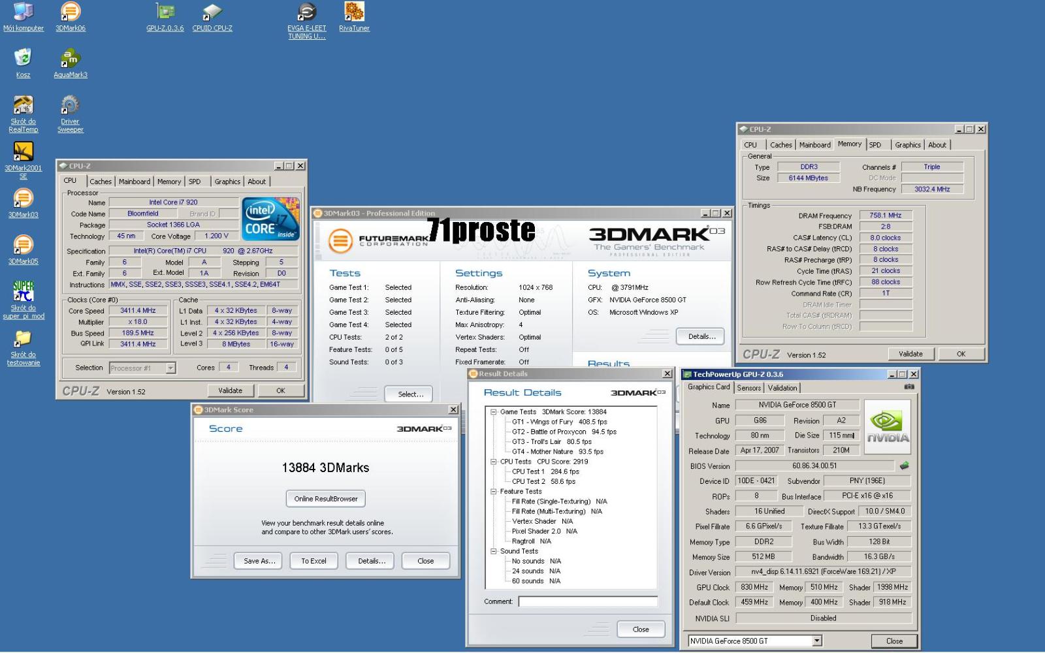This screenshot has width=1045, height=653.
Task: Switch to Mainboard tab in left CPU-Z
Action: pyautogui.click(x=135, y=182)
